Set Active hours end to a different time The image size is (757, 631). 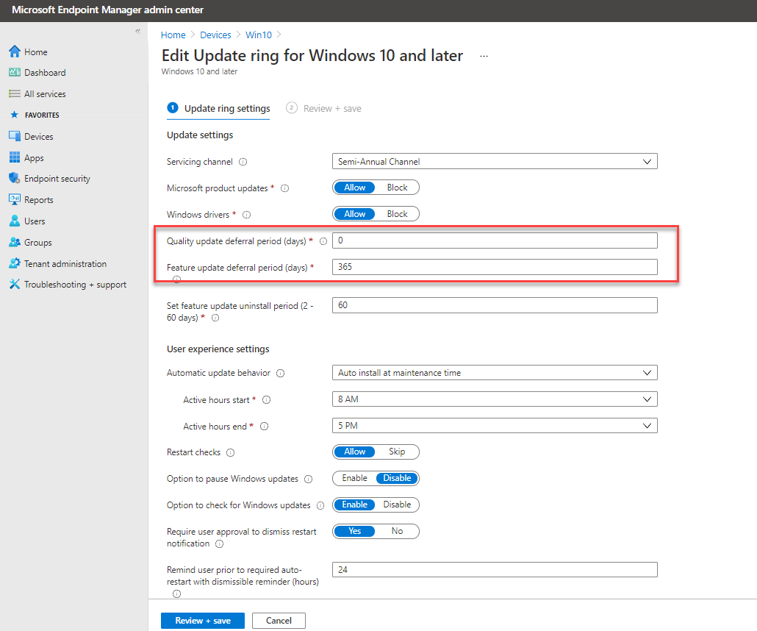(x=494, y=425)
